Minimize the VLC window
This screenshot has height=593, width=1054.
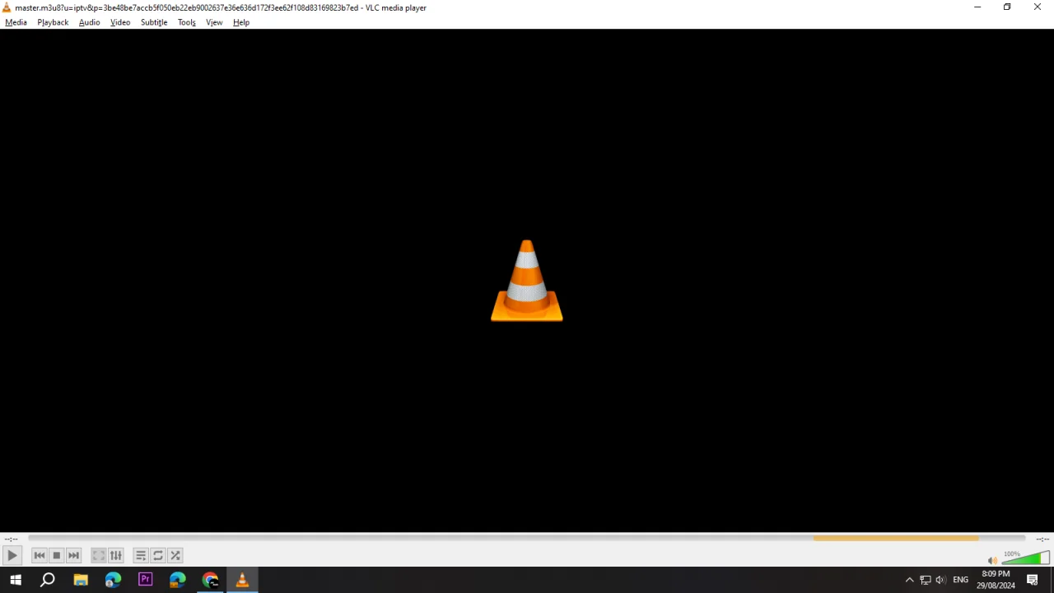[x=977, y=7]
